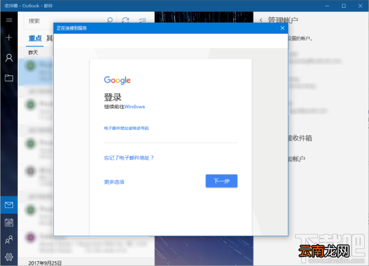369x266 pixels.
Task: Open Calendar from the sidebar
Action: (x=9, y=222)
